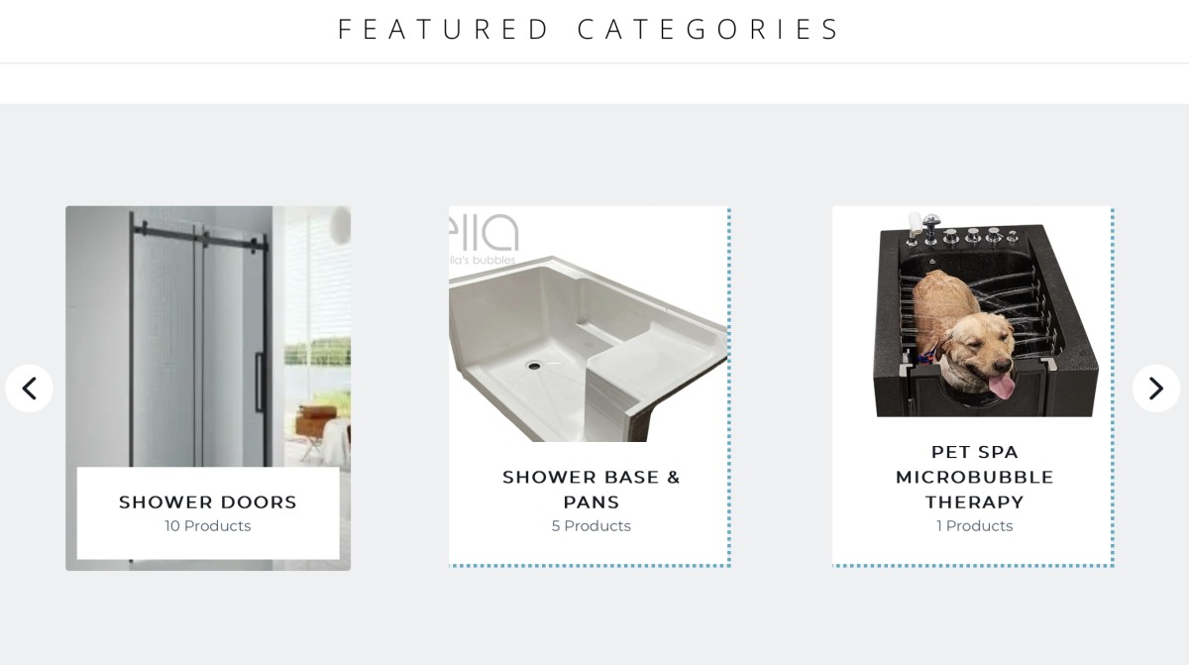Click the previous carousel arrow
This screenshot has height=665, width=1189.
(29, 388)
